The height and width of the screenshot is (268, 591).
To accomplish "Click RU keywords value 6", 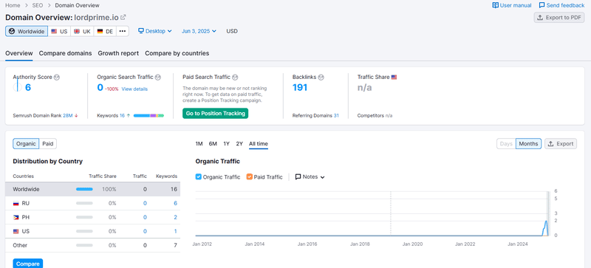I will (175, 204).
